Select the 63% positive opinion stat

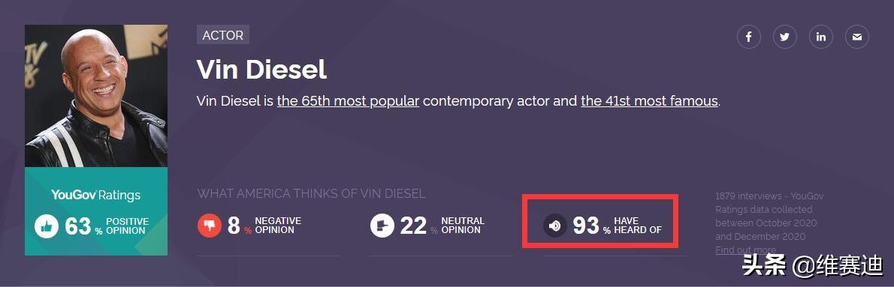coord(92,226)
